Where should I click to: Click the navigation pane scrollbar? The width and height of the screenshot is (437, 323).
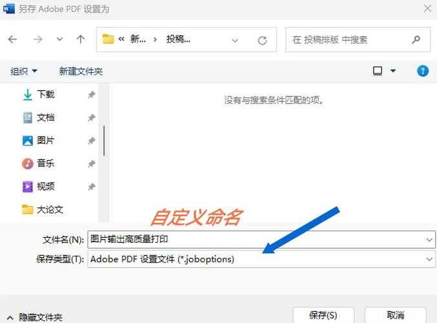(104, 140)
